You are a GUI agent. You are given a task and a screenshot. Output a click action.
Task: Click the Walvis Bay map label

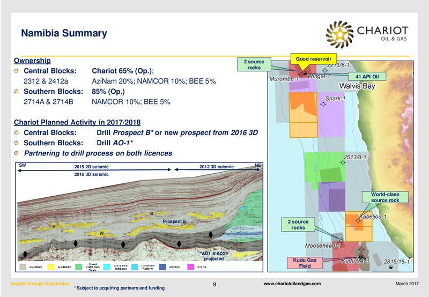point(357,86)
